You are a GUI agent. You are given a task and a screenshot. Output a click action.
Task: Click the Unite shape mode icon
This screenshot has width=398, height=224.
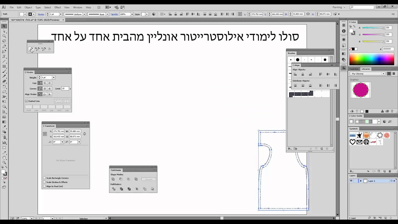coord(113,179)
